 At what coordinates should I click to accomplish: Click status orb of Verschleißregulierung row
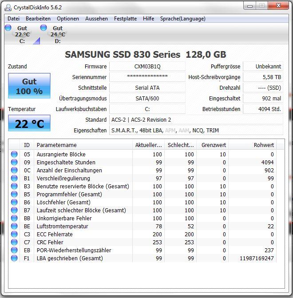coord(14,178)
